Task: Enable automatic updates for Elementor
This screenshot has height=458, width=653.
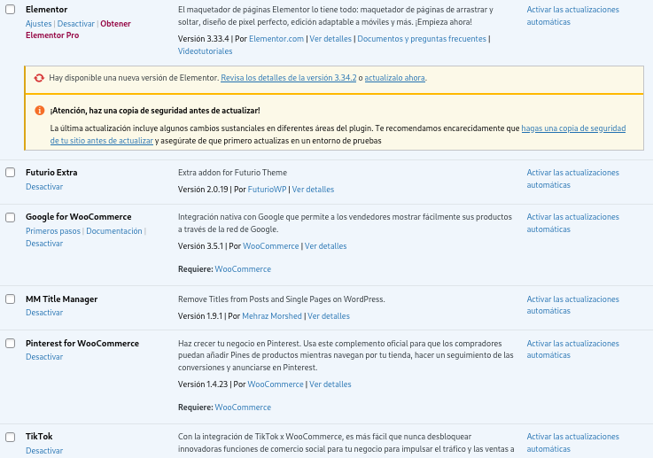Action: (x=572, y=16)
